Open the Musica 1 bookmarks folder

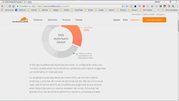(x=110, y=10)
